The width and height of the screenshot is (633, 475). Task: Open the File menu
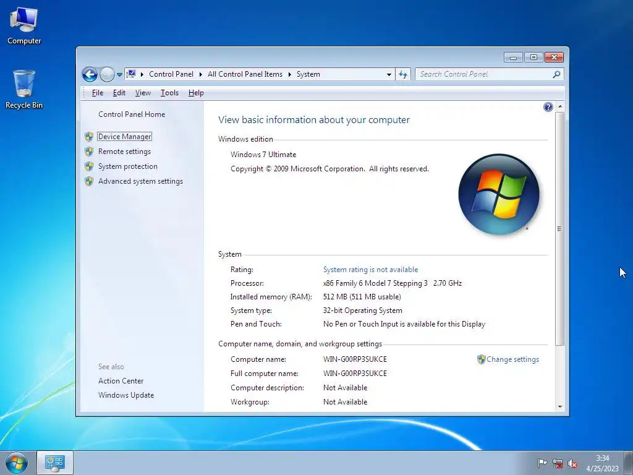97,93
